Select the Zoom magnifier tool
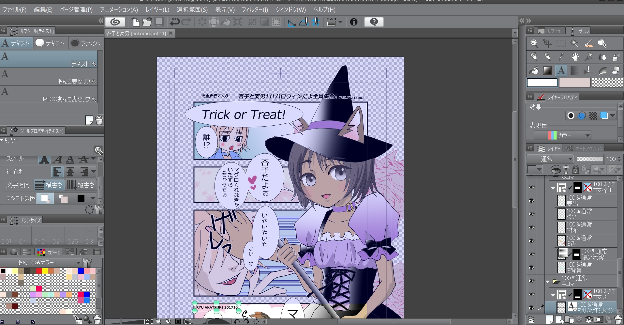Viewport: 624px width, 325px height. point(534,43)
